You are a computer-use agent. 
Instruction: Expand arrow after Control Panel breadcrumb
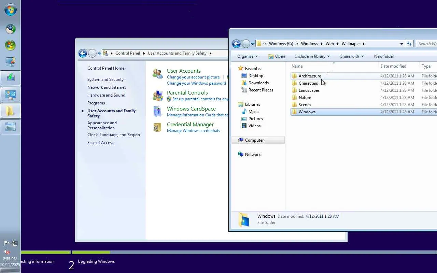144,53
